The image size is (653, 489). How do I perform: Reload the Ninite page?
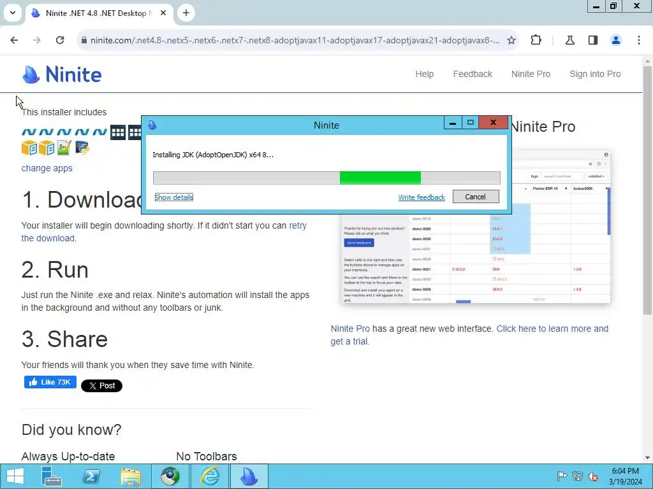tap(60, 40)
